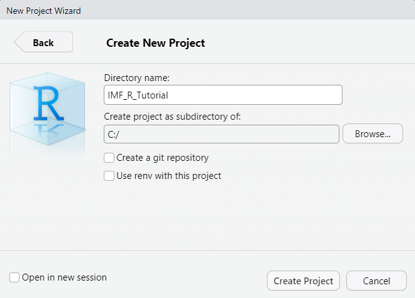Click the blue R letter on cube
Screen dimensions: 415x298
pos(49,103)
